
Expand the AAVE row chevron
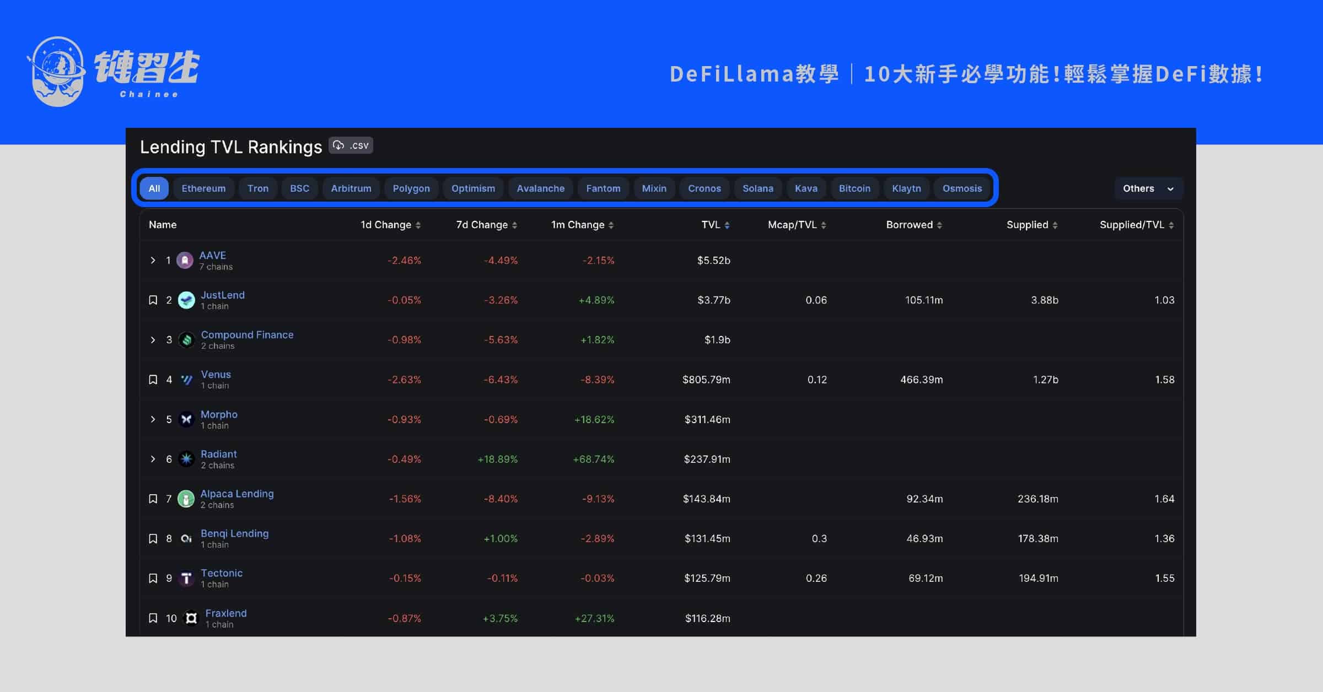click(x=153, y=260)
